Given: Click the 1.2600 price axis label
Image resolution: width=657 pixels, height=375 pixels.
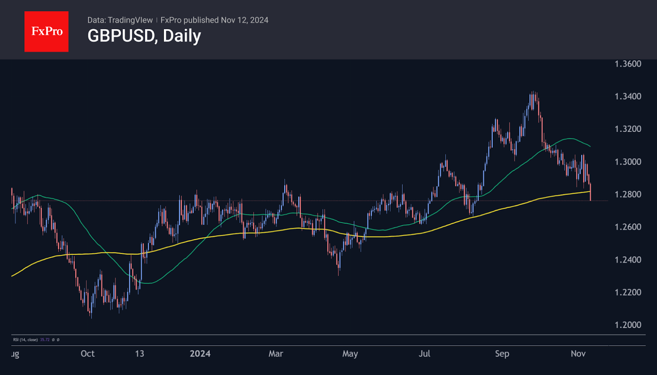Looking at the screenshot, I should pyautogui.click(x=628, y=227).
